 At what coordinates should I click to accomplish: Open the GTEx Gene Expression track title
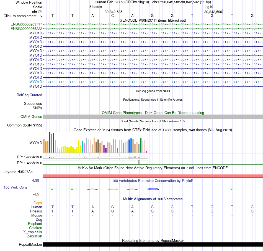[x=153, y=130]
